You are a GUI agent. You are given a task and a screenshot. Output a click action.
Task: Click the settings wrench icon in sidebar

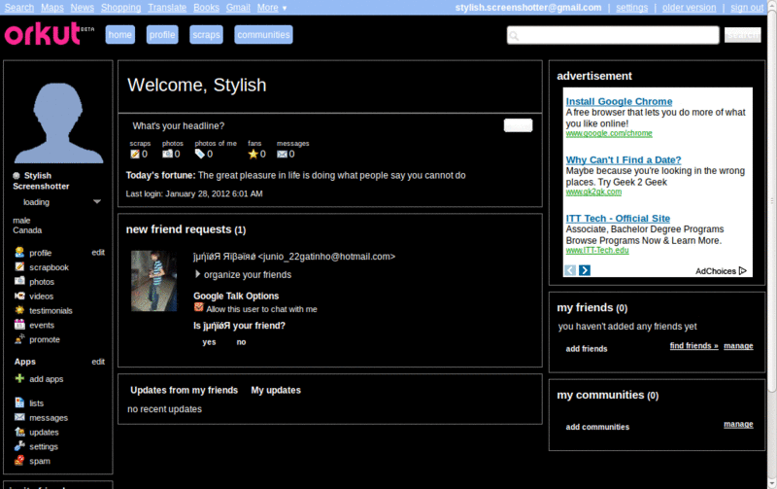(x=19, y=446)
